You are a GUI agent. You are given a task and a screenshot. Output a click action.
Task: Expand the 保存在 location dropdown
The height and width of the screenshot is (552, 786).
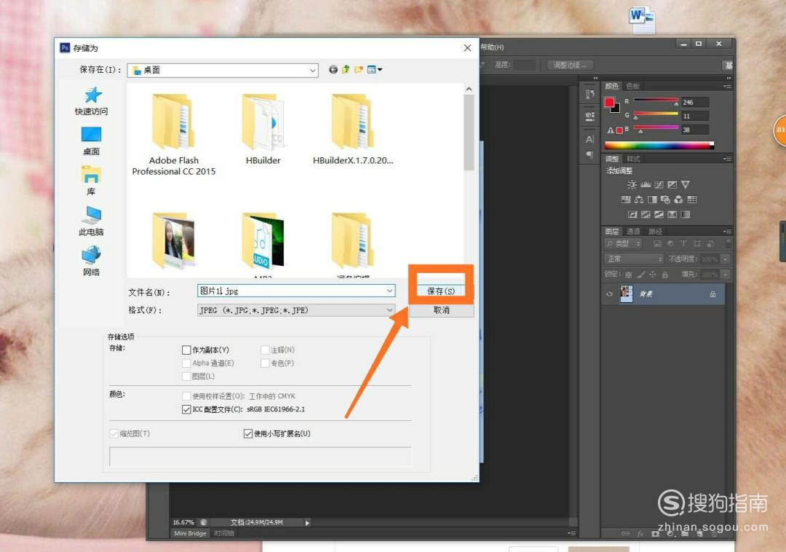(312, 70)
